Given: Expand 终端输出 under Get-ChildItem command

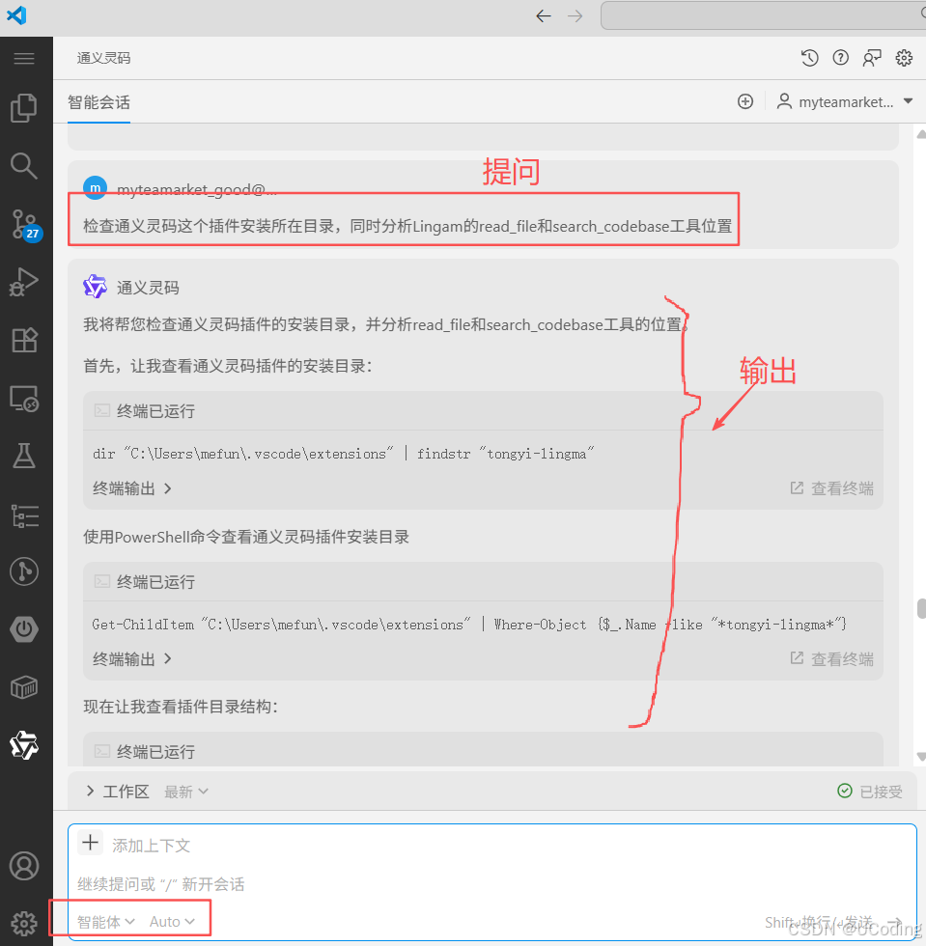Looking at the screenshot, I should point(132,658).
